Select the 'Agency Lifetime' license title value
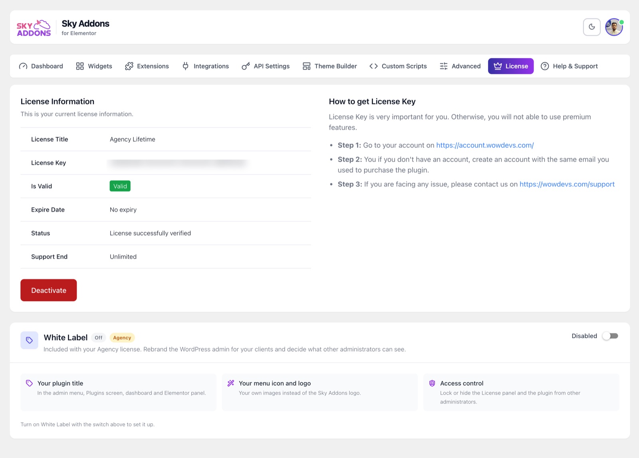This screenshot has width=639, height=458. tap(133, 139)
